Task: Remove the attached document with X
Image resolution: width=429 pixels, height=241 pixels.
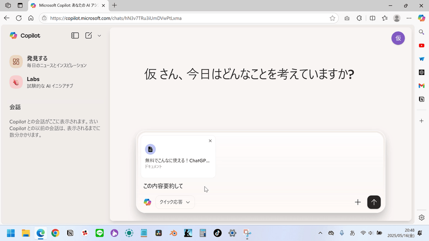Action: [210, 141]
